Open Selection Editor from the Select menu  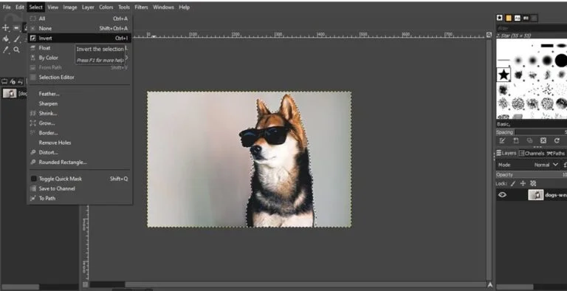tap(80, 77)
